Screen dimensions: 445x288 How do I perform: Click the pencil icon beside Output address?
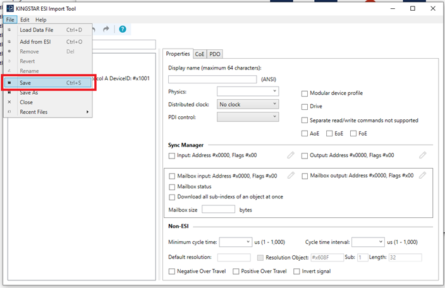pos(423,155)
